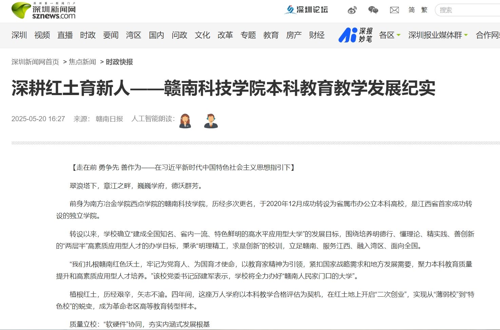The image size is (500, 330).
Task: Switch to traditional Chinese (繁)
Action: [424, 10]
